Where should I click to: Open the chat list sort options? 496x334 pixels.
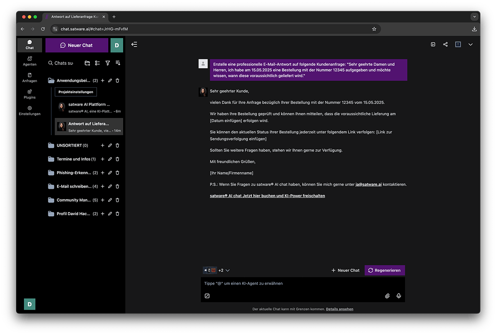pos(118,63)
